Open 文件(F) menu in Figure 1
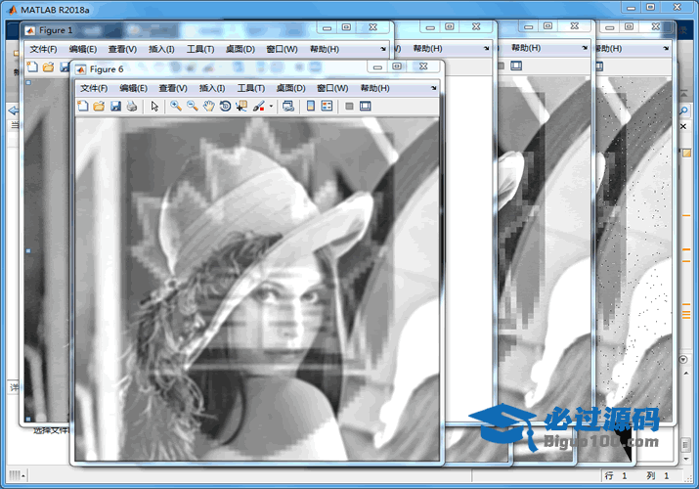This screenshot has width=699, height=489. click(x=43, y=49)
